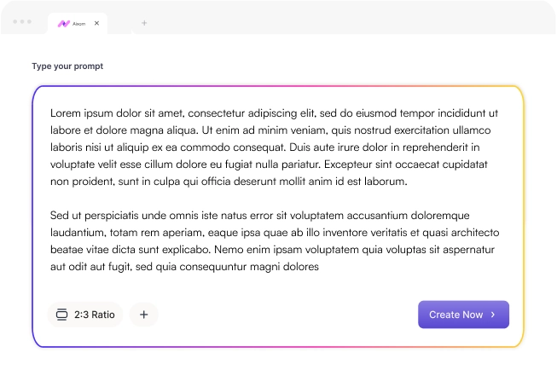This screenshot has width=557, height=387.
Task: Switch to the Aixom tab
Action: pyautogui.click(x=78, y=23)
